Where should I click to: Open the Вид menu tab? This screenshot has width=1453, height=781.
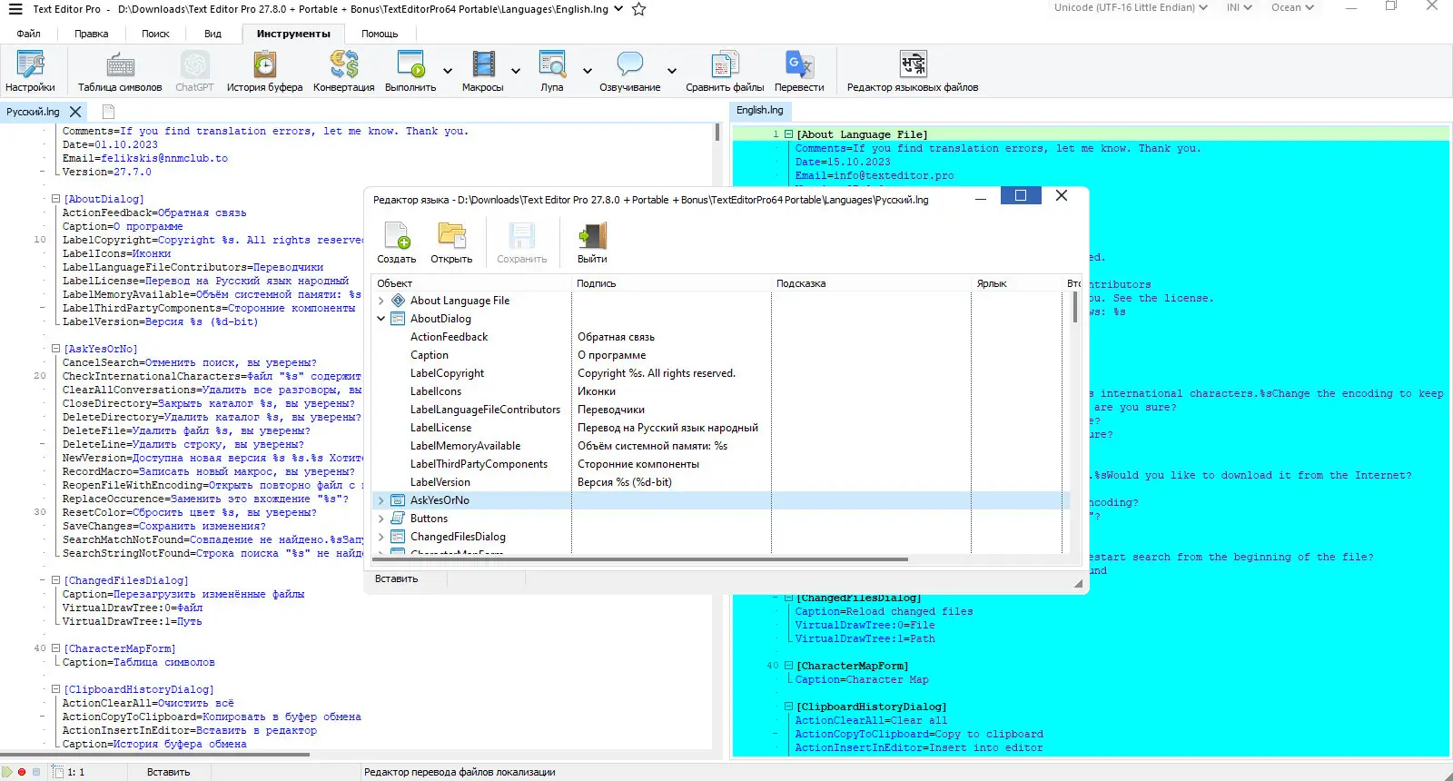click(x=213, y=34)
